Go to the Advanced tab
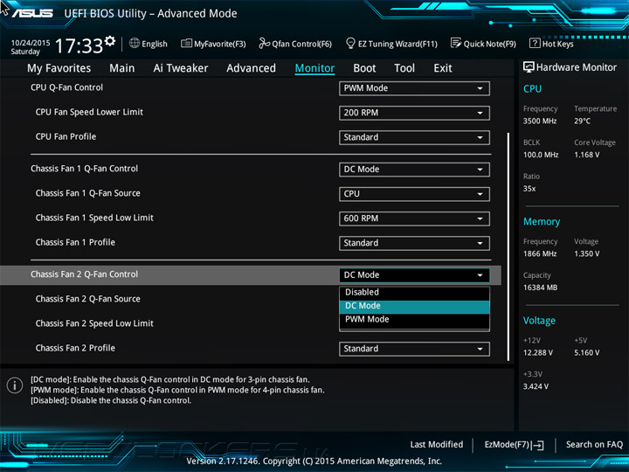Image resolution: width=629 pixels, height=472 pixels. click(251, 68)
